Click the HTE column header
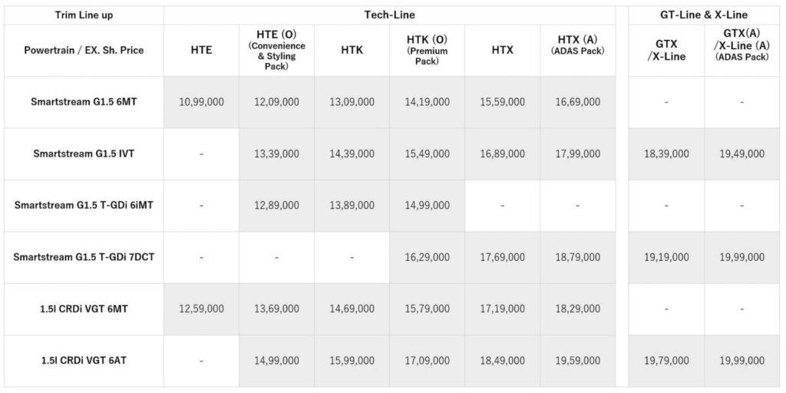The image size is (786, 393). [x=201, y=50]
